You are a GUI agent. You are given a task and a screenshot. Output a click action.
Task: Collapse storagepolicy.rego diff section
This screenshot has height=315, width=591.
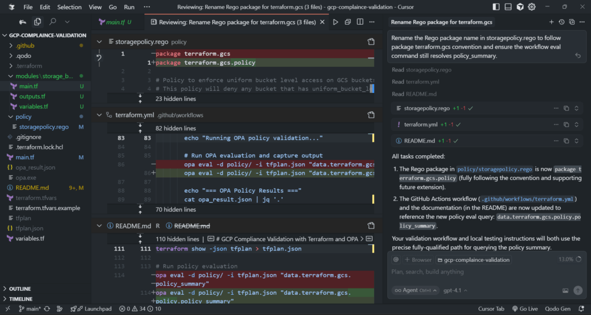click(x=99, y=42)
